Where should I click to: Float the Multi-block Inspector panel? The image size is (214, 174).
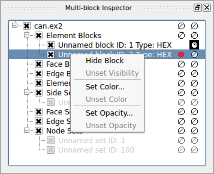(198, 8)
